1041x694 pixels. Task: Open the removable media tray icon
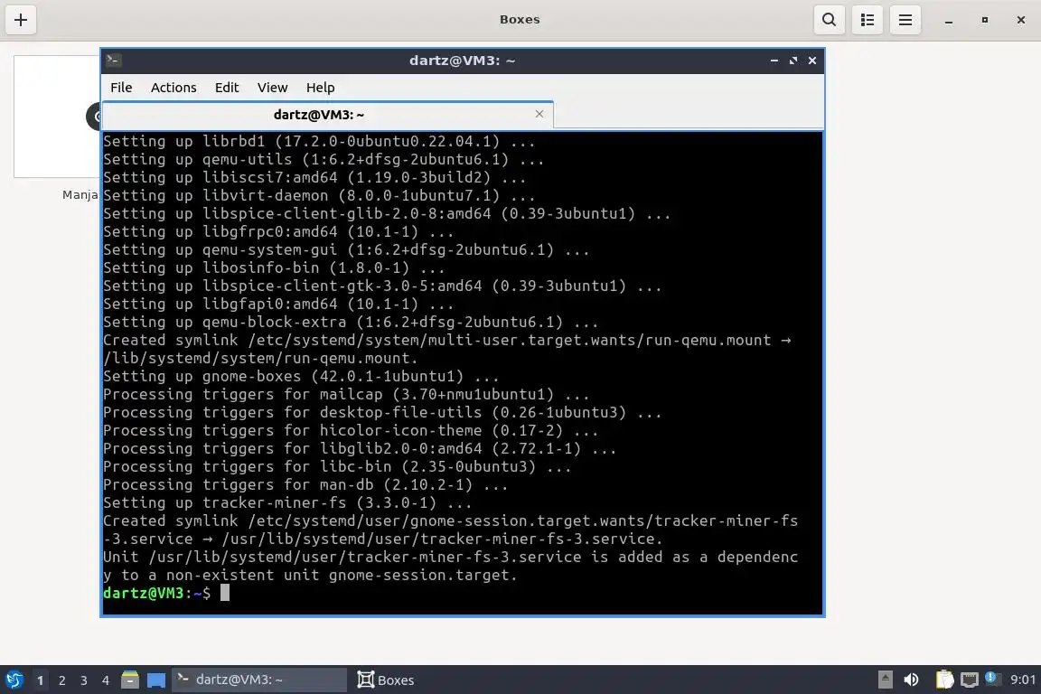[885, 680]
